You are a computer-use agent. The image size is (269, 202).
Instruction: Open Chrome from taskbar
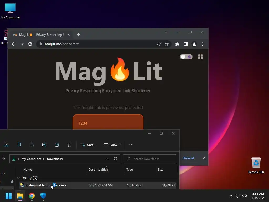tap(32, 196)
